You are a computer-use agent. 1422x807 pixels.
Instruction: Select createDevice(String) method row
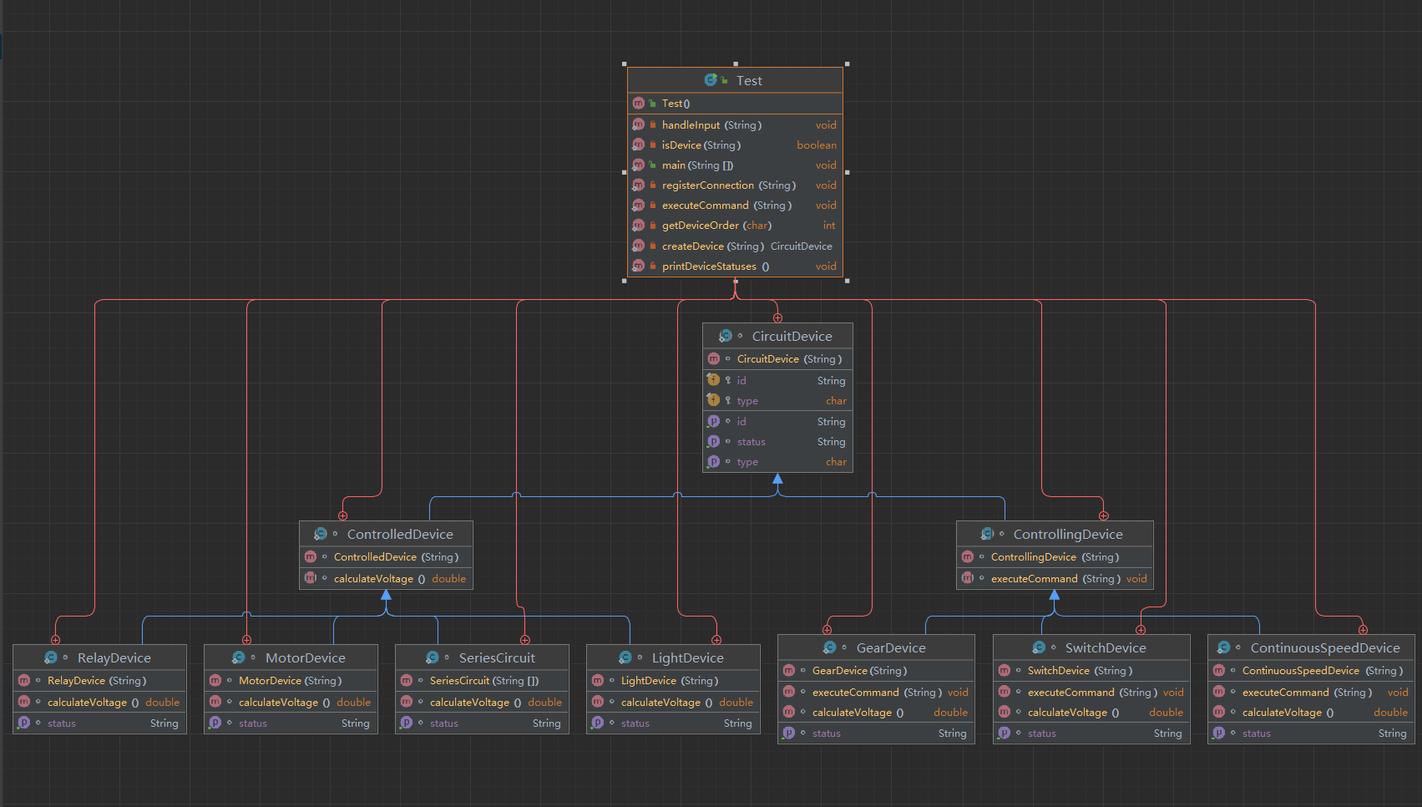735,246
